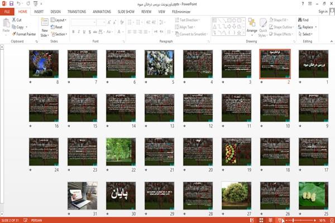Viewport: 335px width, 223px height.
Task: Click Convert to SmartArt
Action: coord(191,34)
